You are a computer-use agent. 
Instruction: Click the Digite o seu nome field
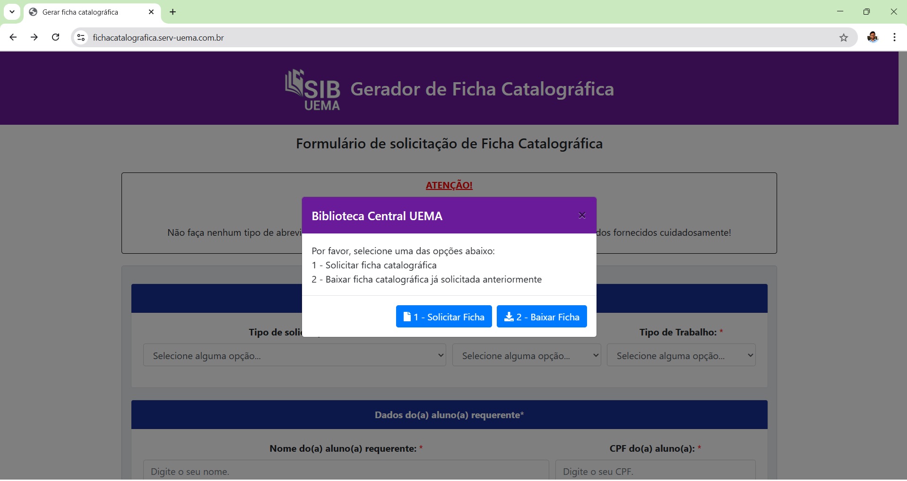point(346,471)
